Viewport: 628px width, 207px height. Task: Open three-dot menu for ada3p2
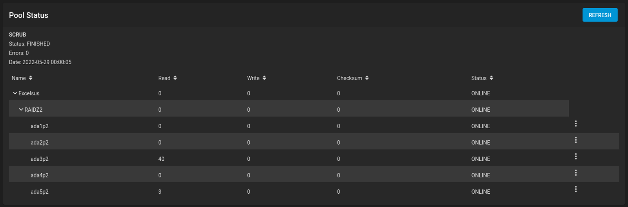pos(576,156)
